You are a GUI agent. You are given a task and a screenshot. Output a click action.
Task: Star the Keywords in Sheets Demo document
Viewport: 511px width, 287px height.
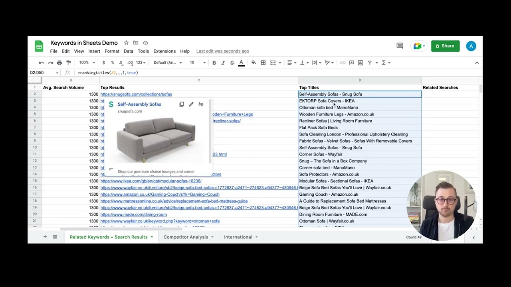(x=126, y=43)
